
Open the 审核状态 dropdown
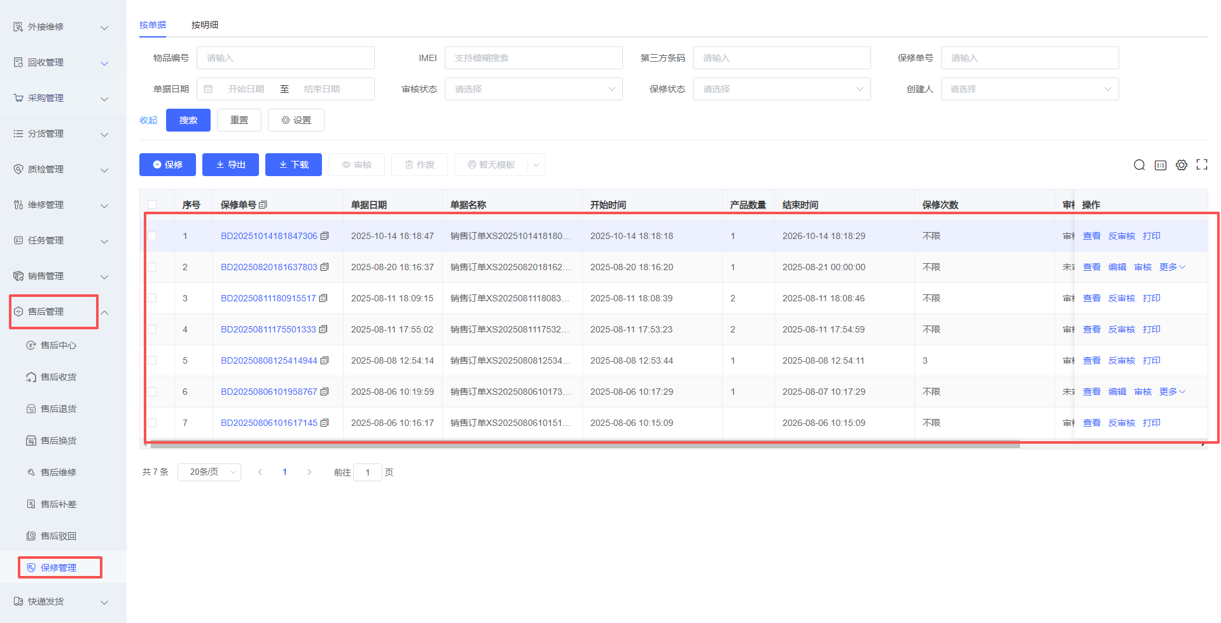tap(533, 89)
